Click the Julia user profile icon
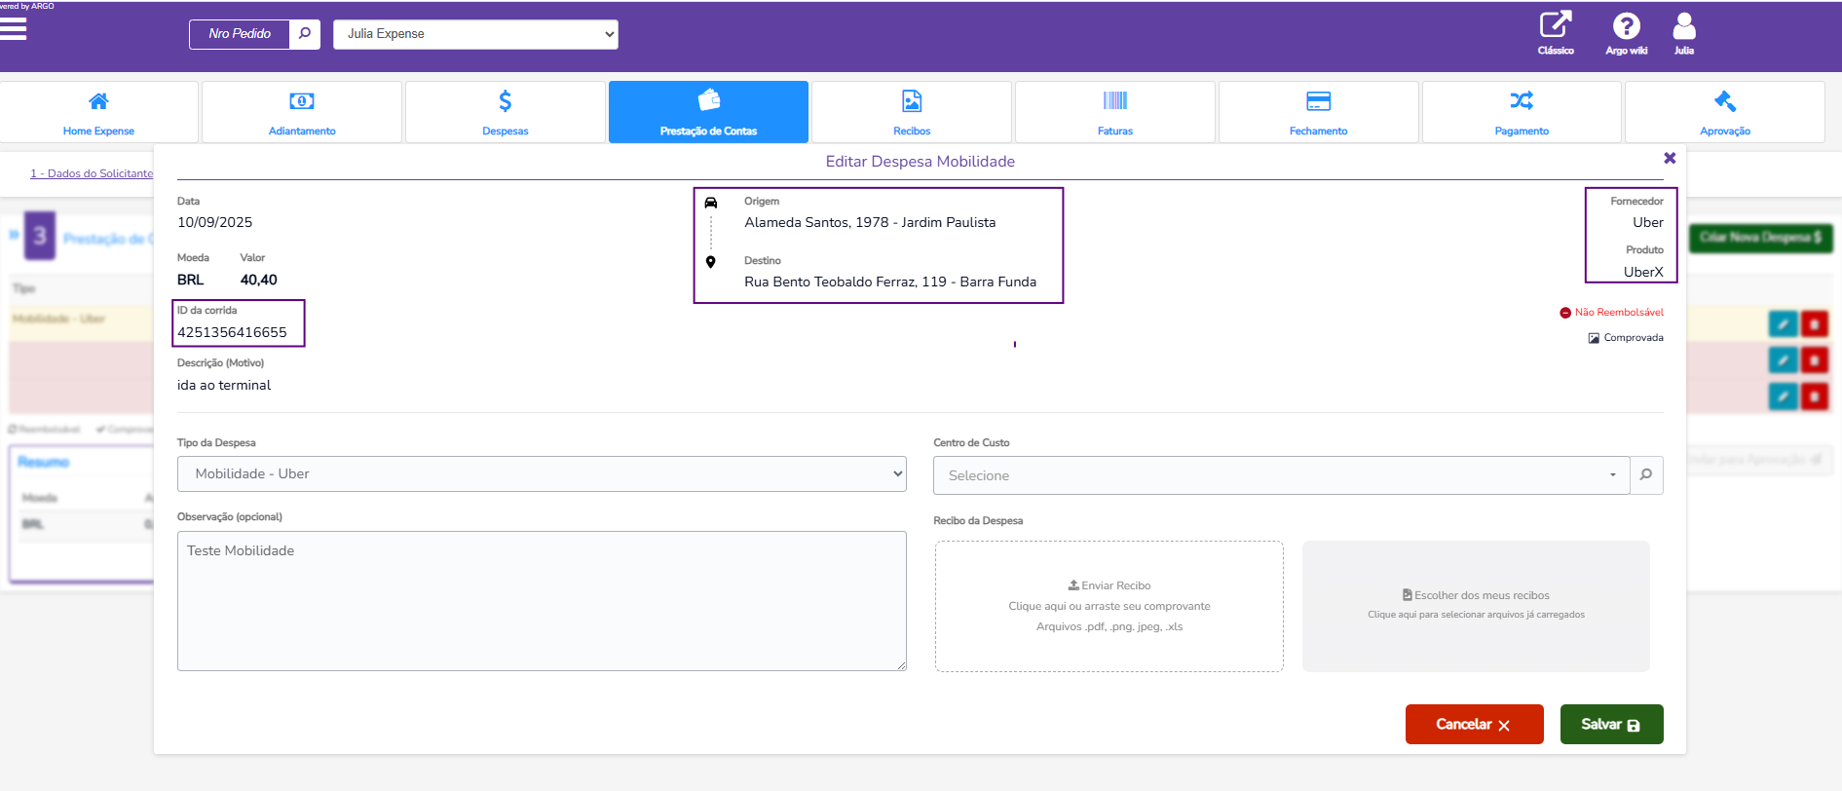 1684,26
